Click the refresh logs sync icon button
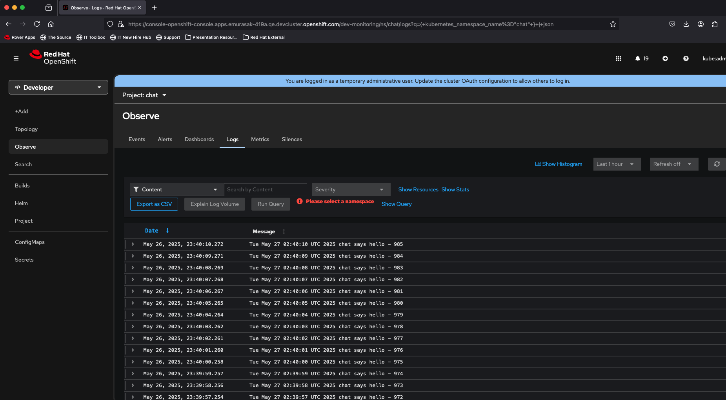 [x=717, y=164]
